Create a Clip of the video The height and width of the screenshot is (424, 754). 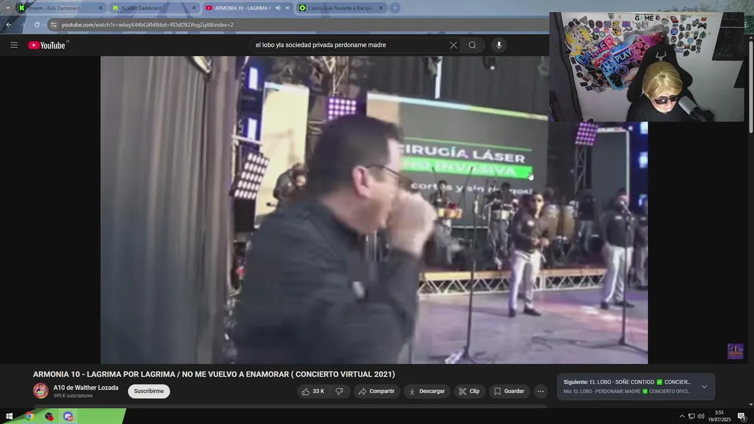point(469,391)
